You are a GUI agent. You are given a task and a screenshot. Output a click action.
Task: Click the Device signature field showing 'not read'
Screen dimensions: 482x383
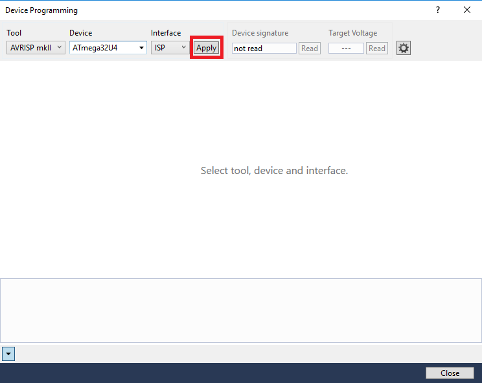click(x=264, y=48)
